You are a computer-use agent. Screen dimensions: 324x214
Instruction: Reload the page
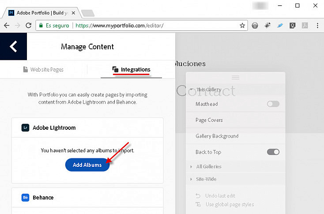point(29,26)
